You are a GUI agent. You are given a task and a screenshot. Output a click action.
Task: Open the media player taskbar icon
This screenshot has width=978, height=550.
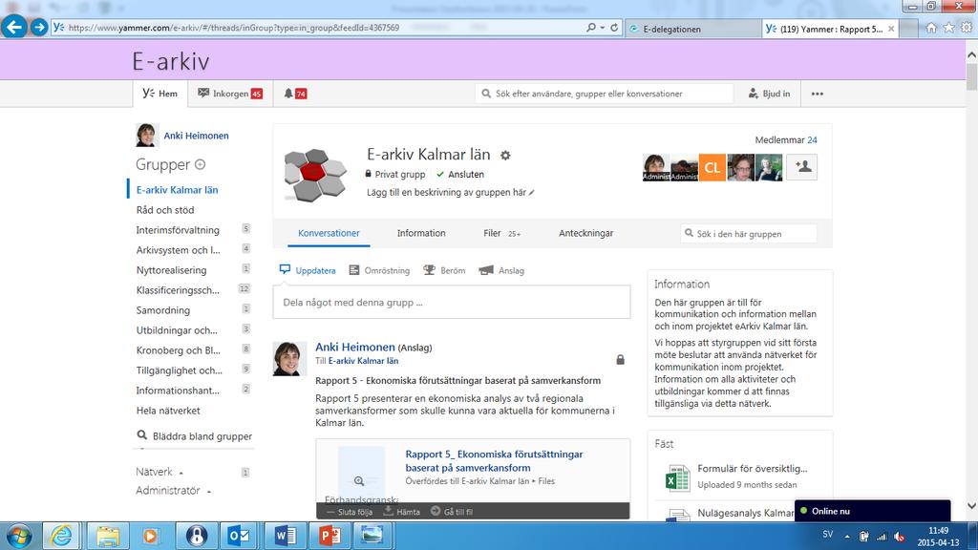150,536
